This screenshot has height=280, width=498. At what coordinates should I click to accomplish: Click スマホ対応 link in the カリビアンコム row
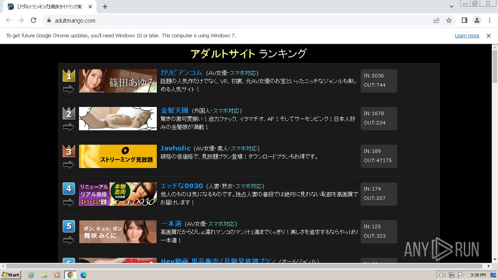coord(243,73)
